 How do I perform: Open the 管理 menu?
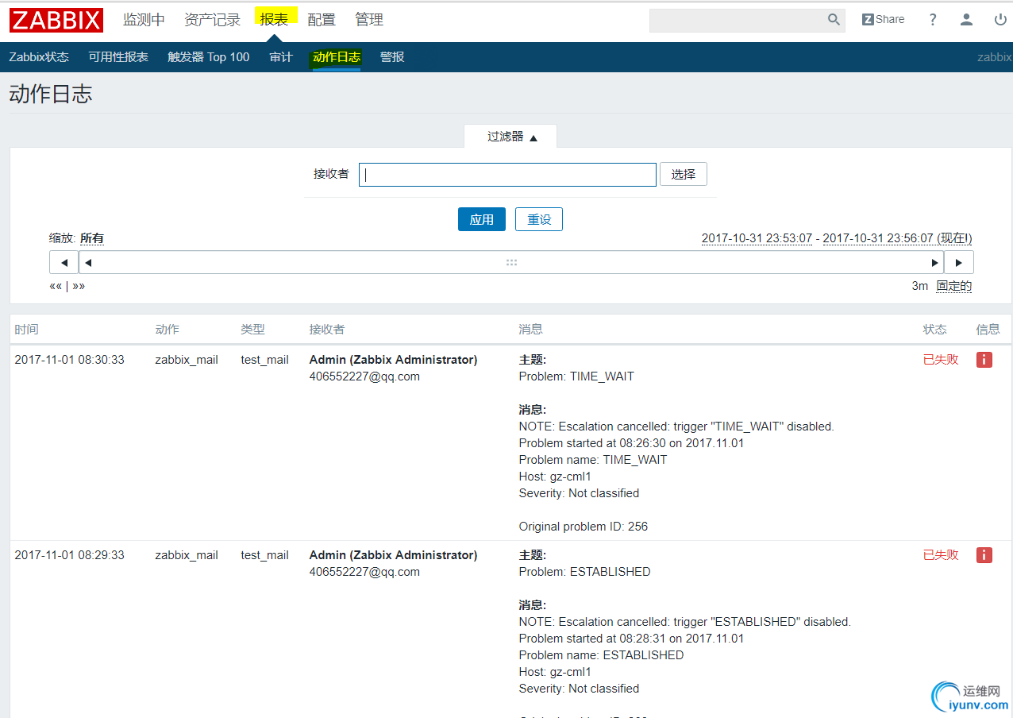369,20
